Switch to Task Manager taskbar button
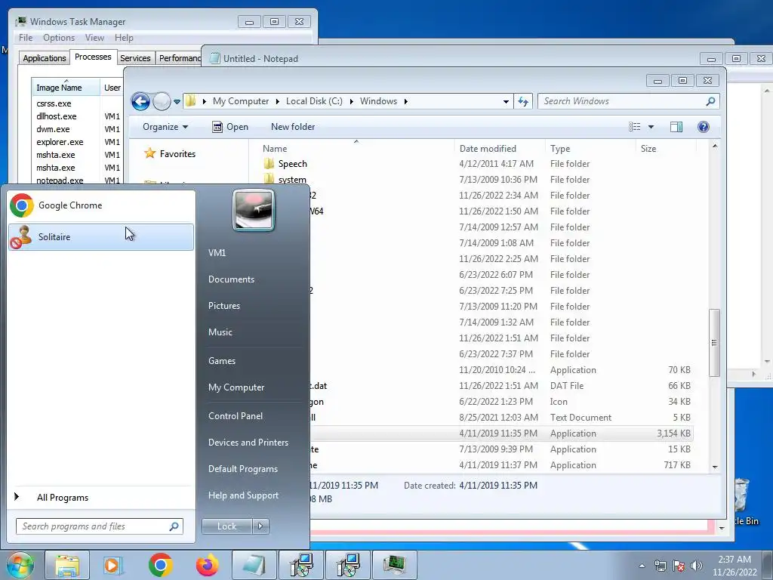Image resolution: width=773 pixels, height=580 pixels. pyautogui.click(x=394, y=565)
